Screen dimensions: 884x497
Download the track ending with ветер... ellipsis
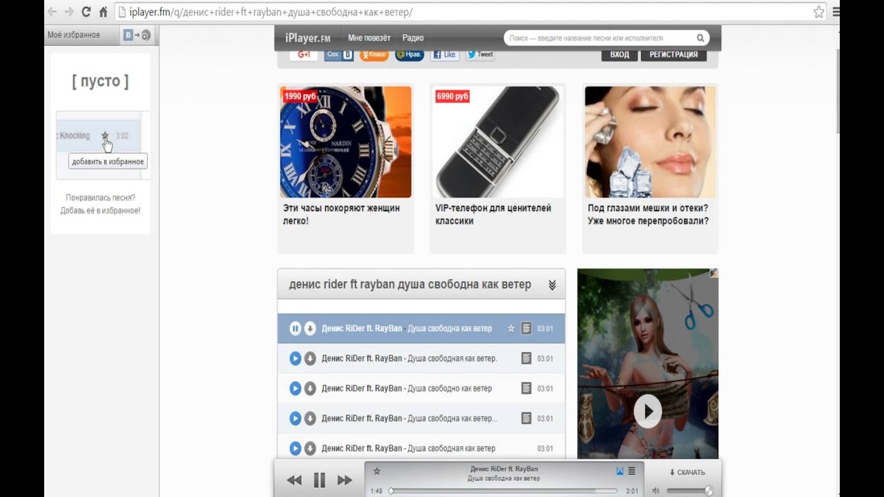[310, 418]
